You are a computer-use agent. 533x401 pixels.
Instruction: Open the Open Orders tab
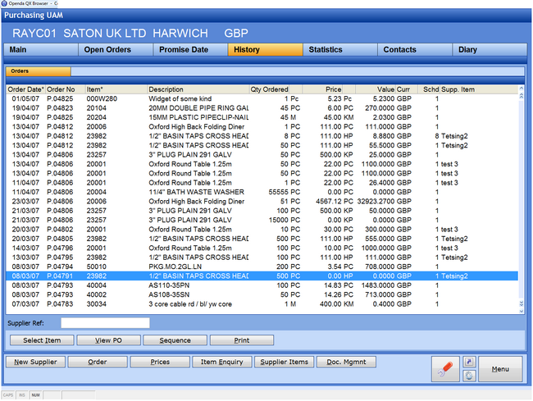(x=116, y=50)
